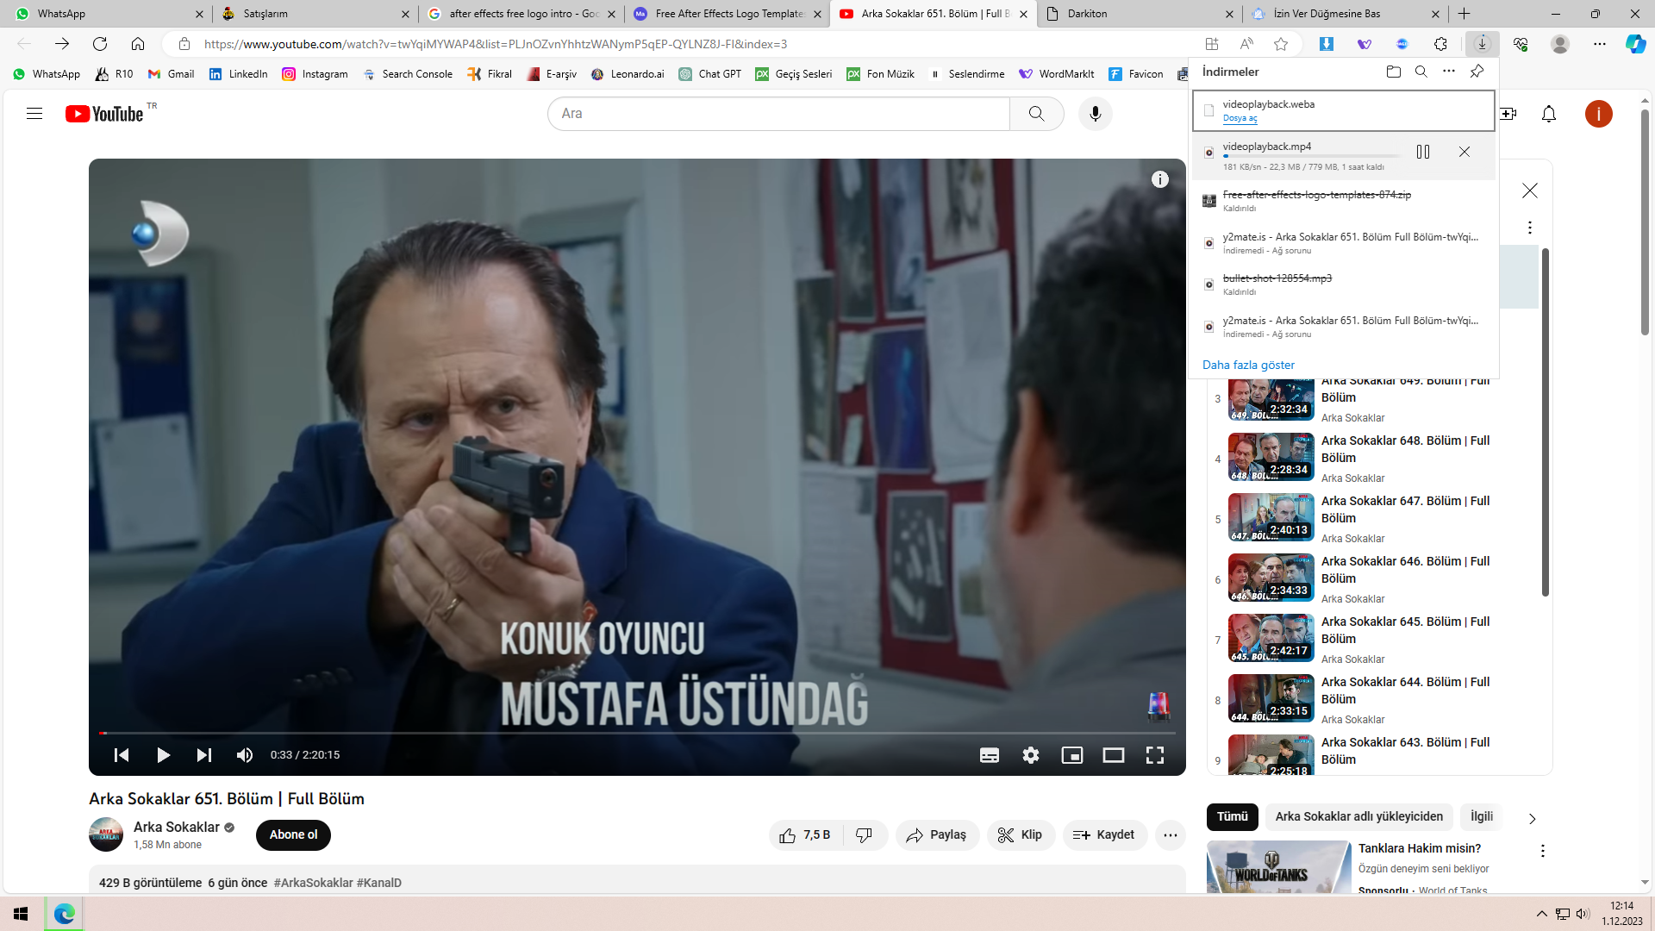The width and height of the screenshot is (1655, 931).
Task: Enter fullscreen video mode
Action: pyautogui.click(x=1155, y=755)
